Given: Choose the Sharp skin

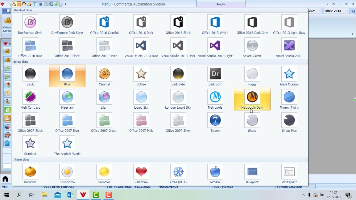Looking at the screenshot, I should (x=252, y=122).
